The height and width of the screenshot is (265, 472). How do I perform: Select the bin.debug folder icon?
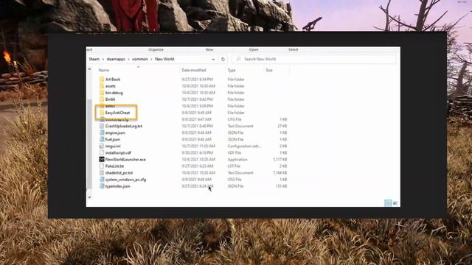[102, 93]
